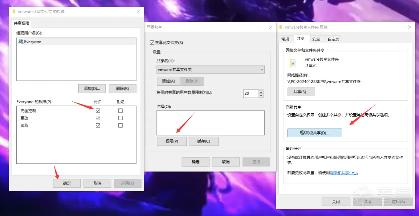This screenshot has height=216, width=419.
Task: Check the deny box for 更改
Action: click(x=120, y=118)
